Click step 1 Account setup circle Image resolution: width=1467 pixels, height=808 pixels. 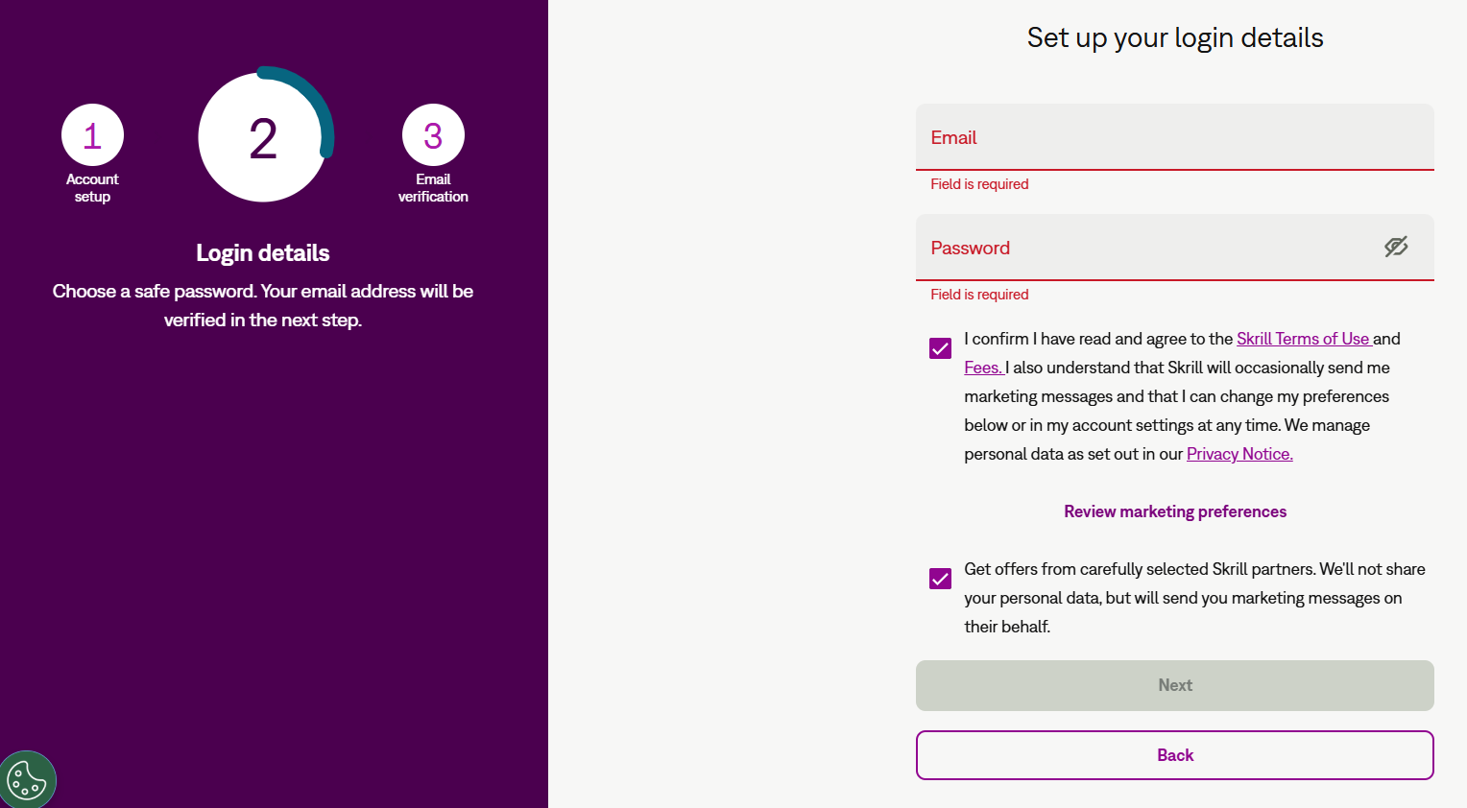point(92,135)
